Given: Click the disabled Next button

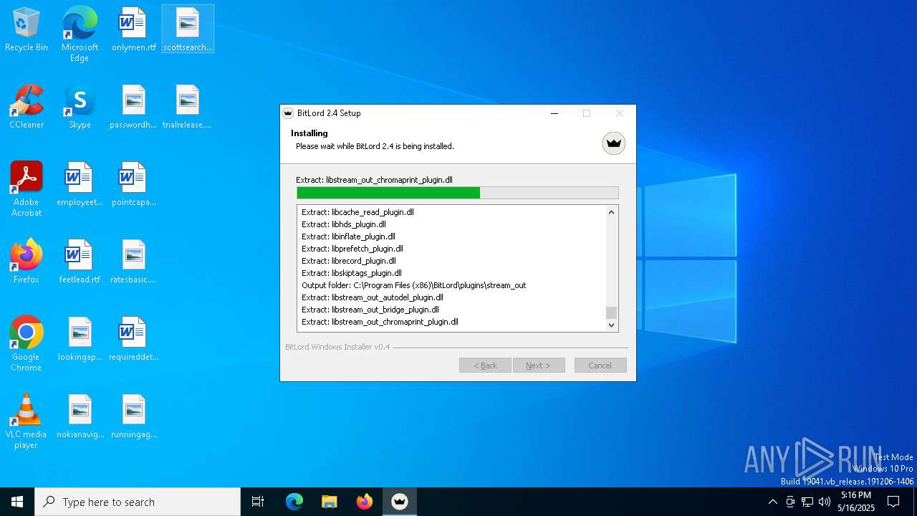Looking at the screenshot, I should tap(539, 365).
